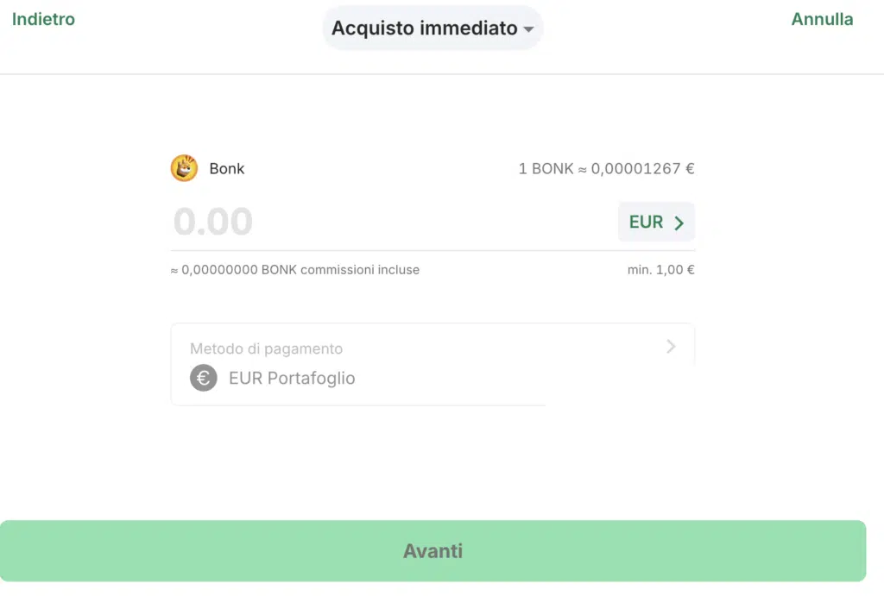Click the Metodo di pagamento label
The width and height of the screenshot is (884, 596).
(x=266, y=348)
